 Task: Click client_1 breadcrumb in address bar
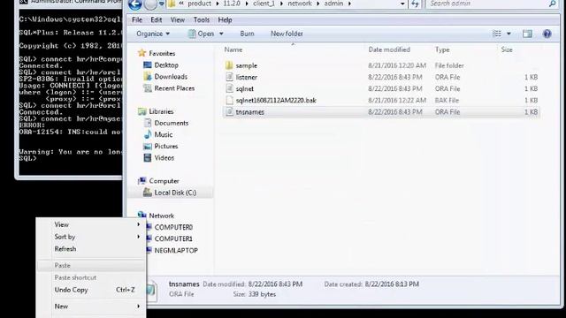click(264, 4)
